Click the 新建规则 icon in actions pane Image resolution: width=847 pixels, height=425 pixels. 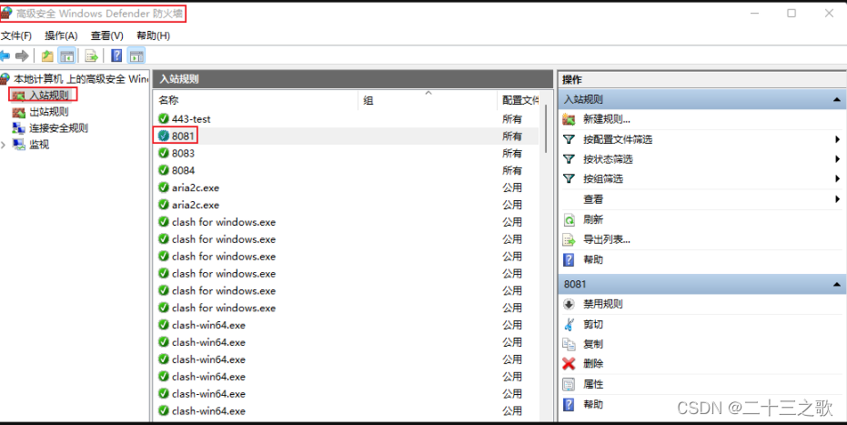(x=569, y=119)
